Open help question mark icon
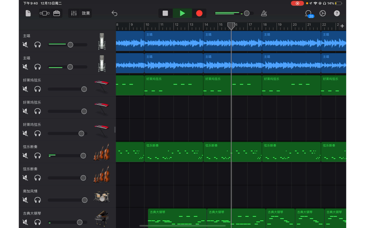Image resolution: width=365 pixels, height=228 pixels. pos(337,13)
